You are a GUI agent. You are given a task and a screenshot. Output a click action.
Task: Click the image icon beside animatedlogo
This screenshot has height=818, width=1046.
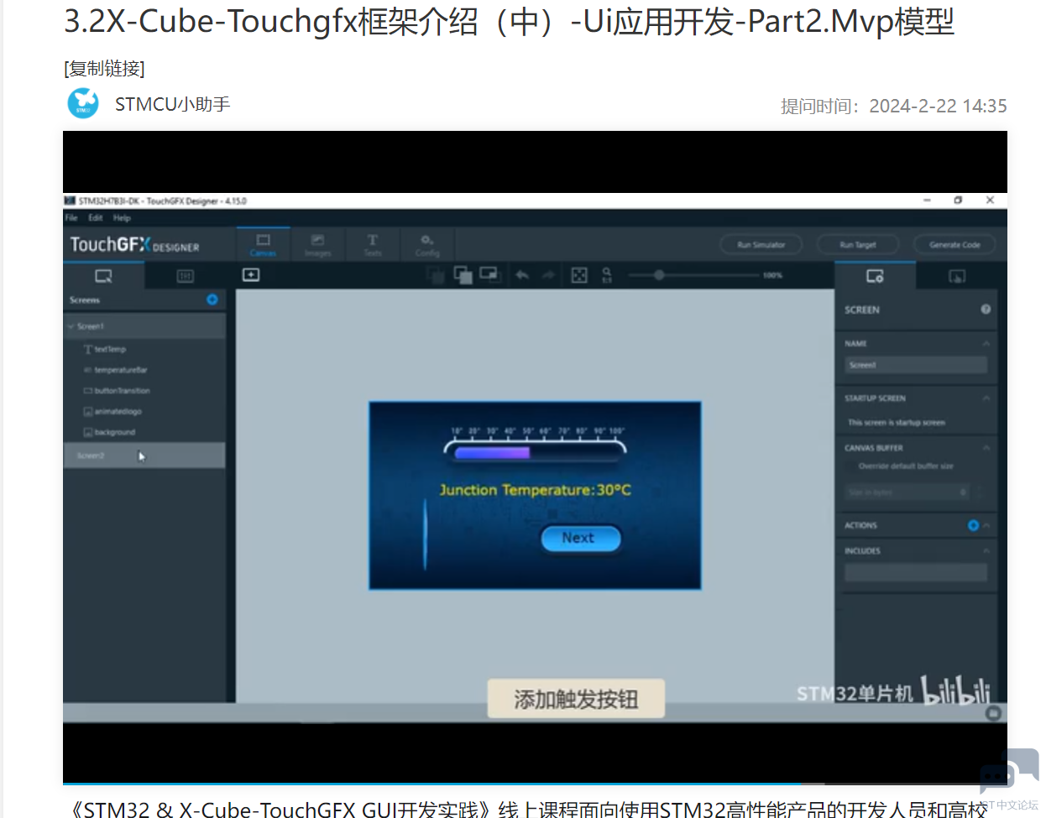[x=87, y=412]
